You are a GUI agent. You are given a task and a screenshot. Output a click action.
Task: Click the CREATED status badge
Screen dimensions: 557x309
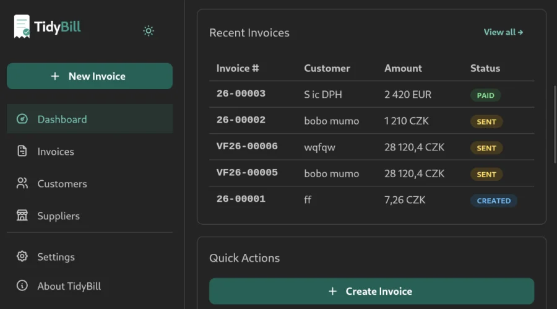tap(494, 201)
